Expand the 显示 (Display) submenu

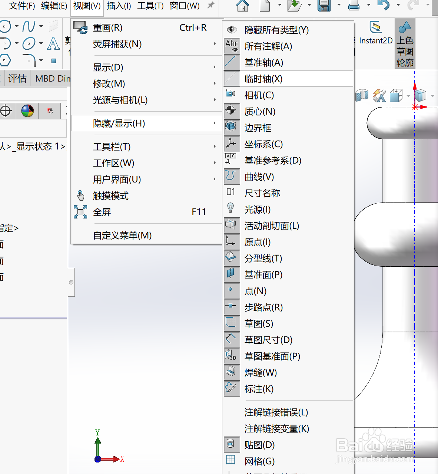108,67
